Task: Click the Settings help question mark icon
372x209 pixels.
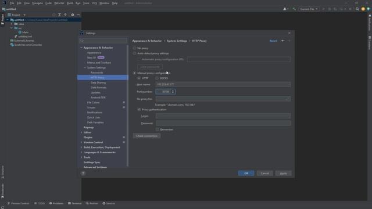Action: coord(83,173)
